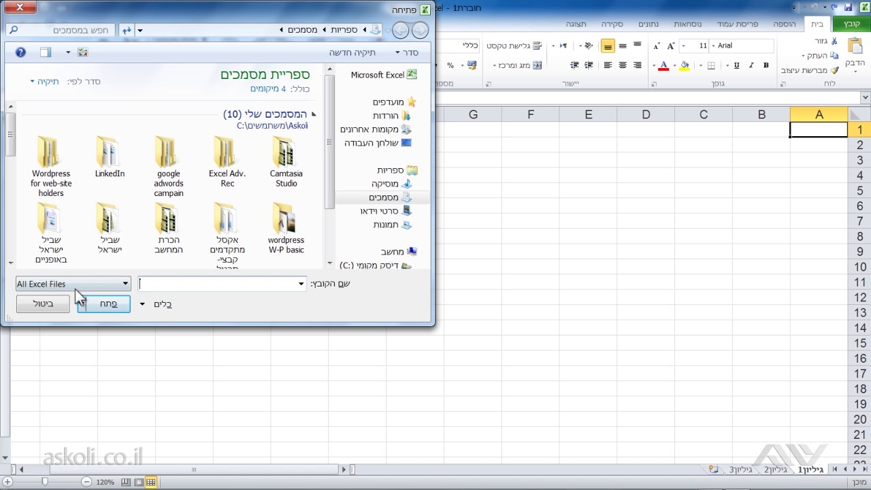Click the Italic formatting icon

(x=751, y=65)
